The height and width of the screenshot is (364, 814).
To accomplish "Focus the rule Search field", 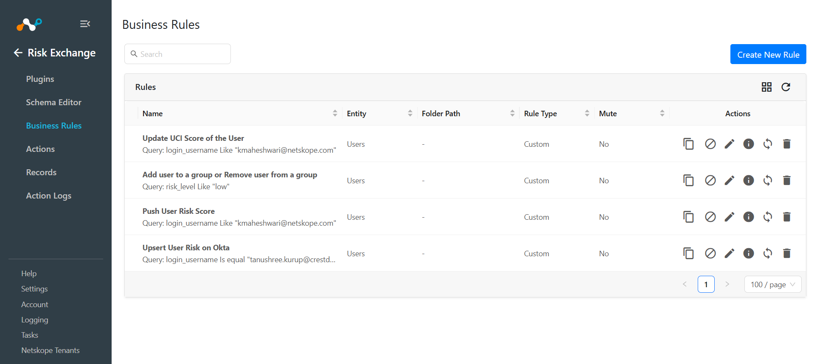I will click(x=177, y=54).
